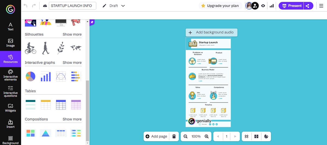Zoom out with the magnifier minus icon
Screen dimensions: 327x145
pos(186,136)
